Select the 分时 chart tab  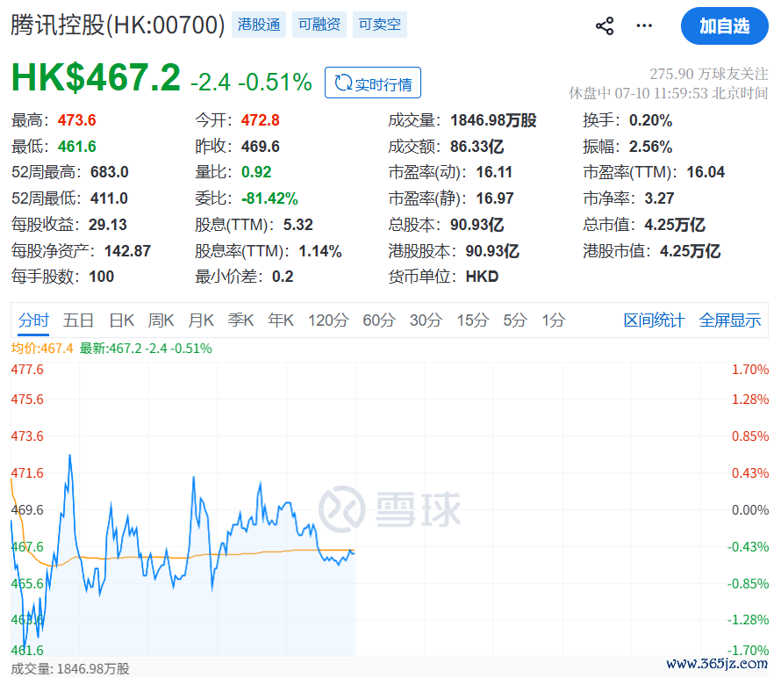33,320
